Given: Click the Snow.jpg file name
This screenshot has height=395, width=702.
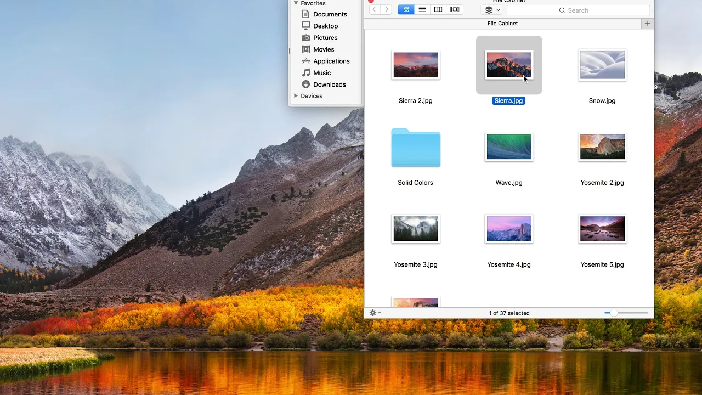Looking at the screenshot, I should [602, 101].
